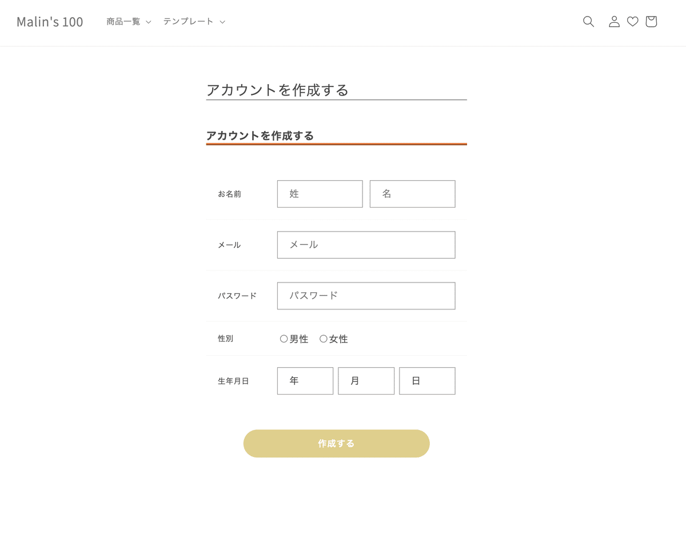Click the chevron next to 商品一覧
Image resolution: width=686 pixels, height=537 pixels.
click(x=148, y=22)
